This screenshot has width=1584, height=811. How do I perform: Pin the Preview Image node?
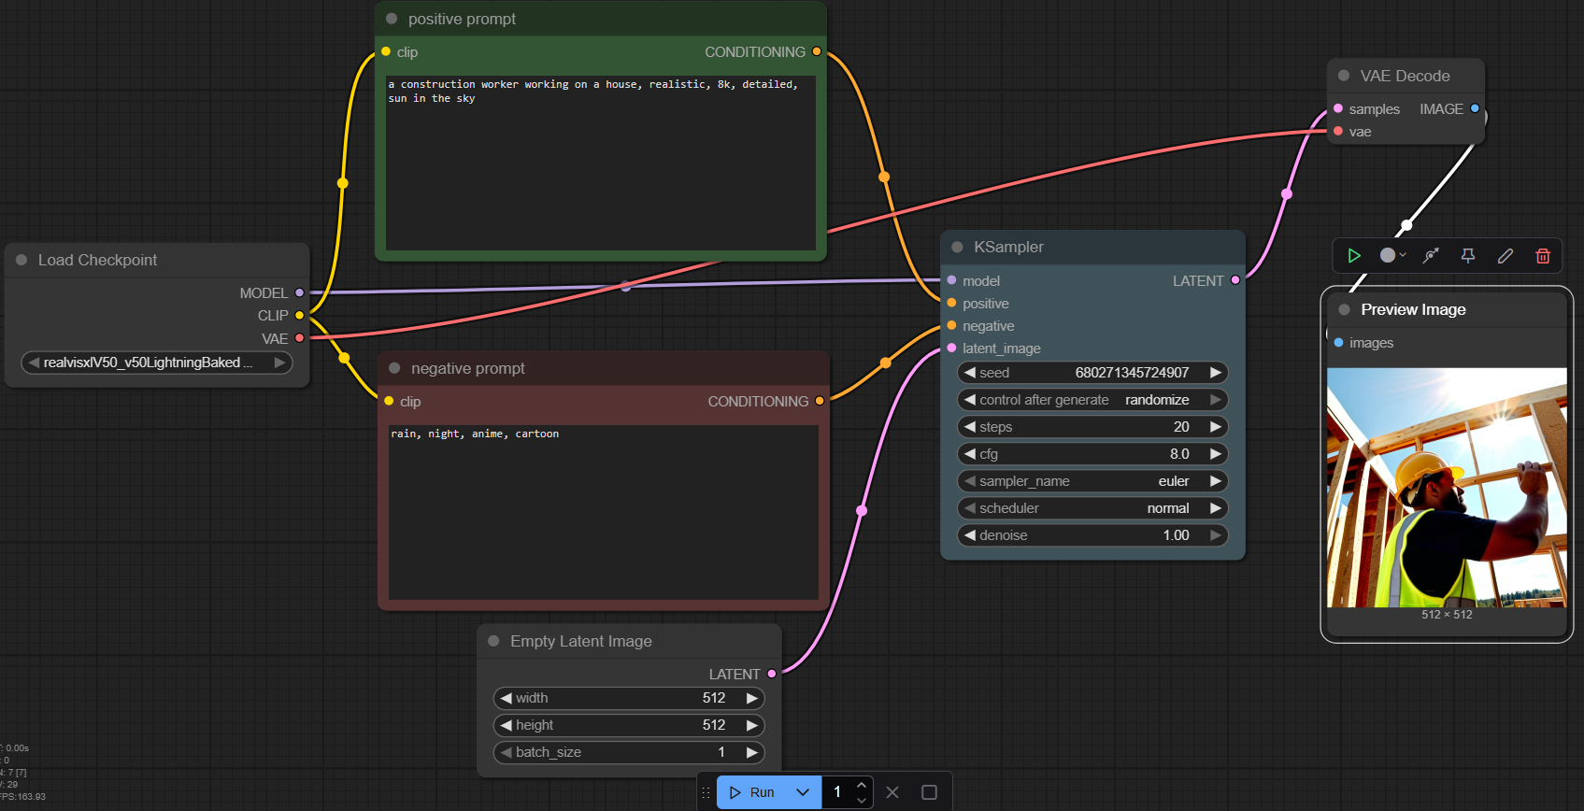pos(1468,255)
